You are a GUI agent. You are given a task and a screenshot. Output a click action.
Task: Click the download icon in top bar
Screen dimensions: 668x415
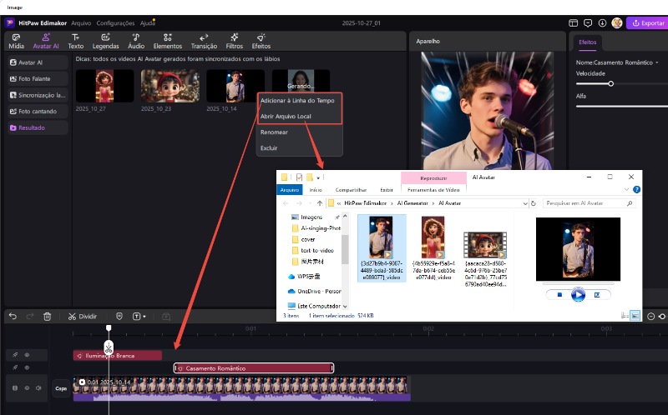602,23
